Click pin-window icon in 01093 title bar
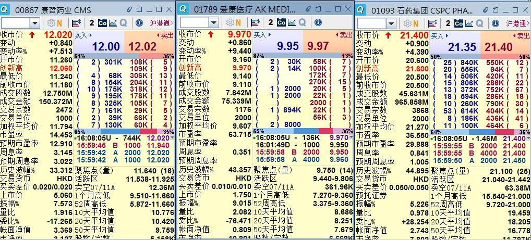The image size is (531, 240). (495, 10)
